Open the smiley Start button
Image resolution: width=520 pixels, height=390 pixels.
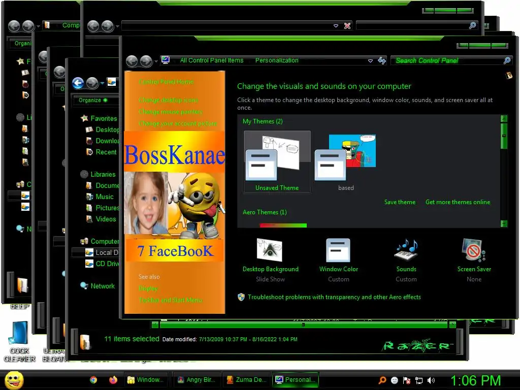[x=14, y=380]
